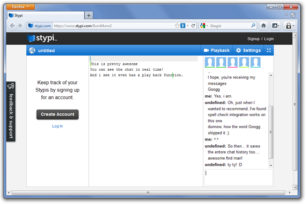Open the lock icon toolbar dropdown
Image resolution: width=306 pixels, height=204 pixels.
click(289, 26)
